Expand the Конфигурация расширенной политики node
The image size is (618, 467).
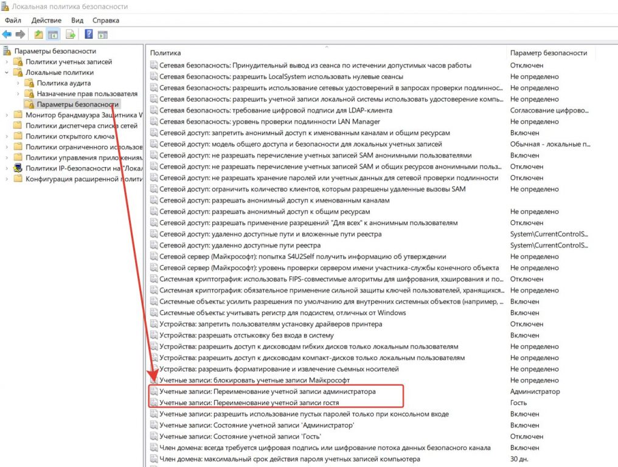point(7,179)
